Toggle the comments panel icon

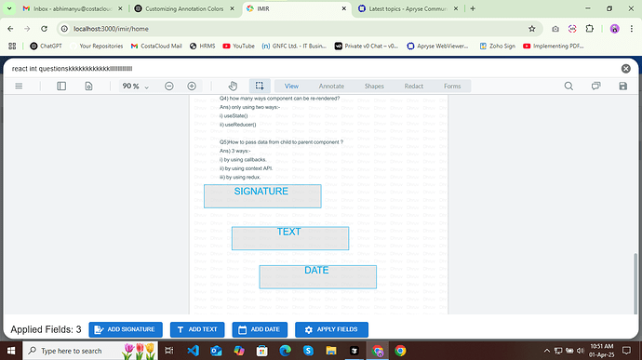point(595,86)
